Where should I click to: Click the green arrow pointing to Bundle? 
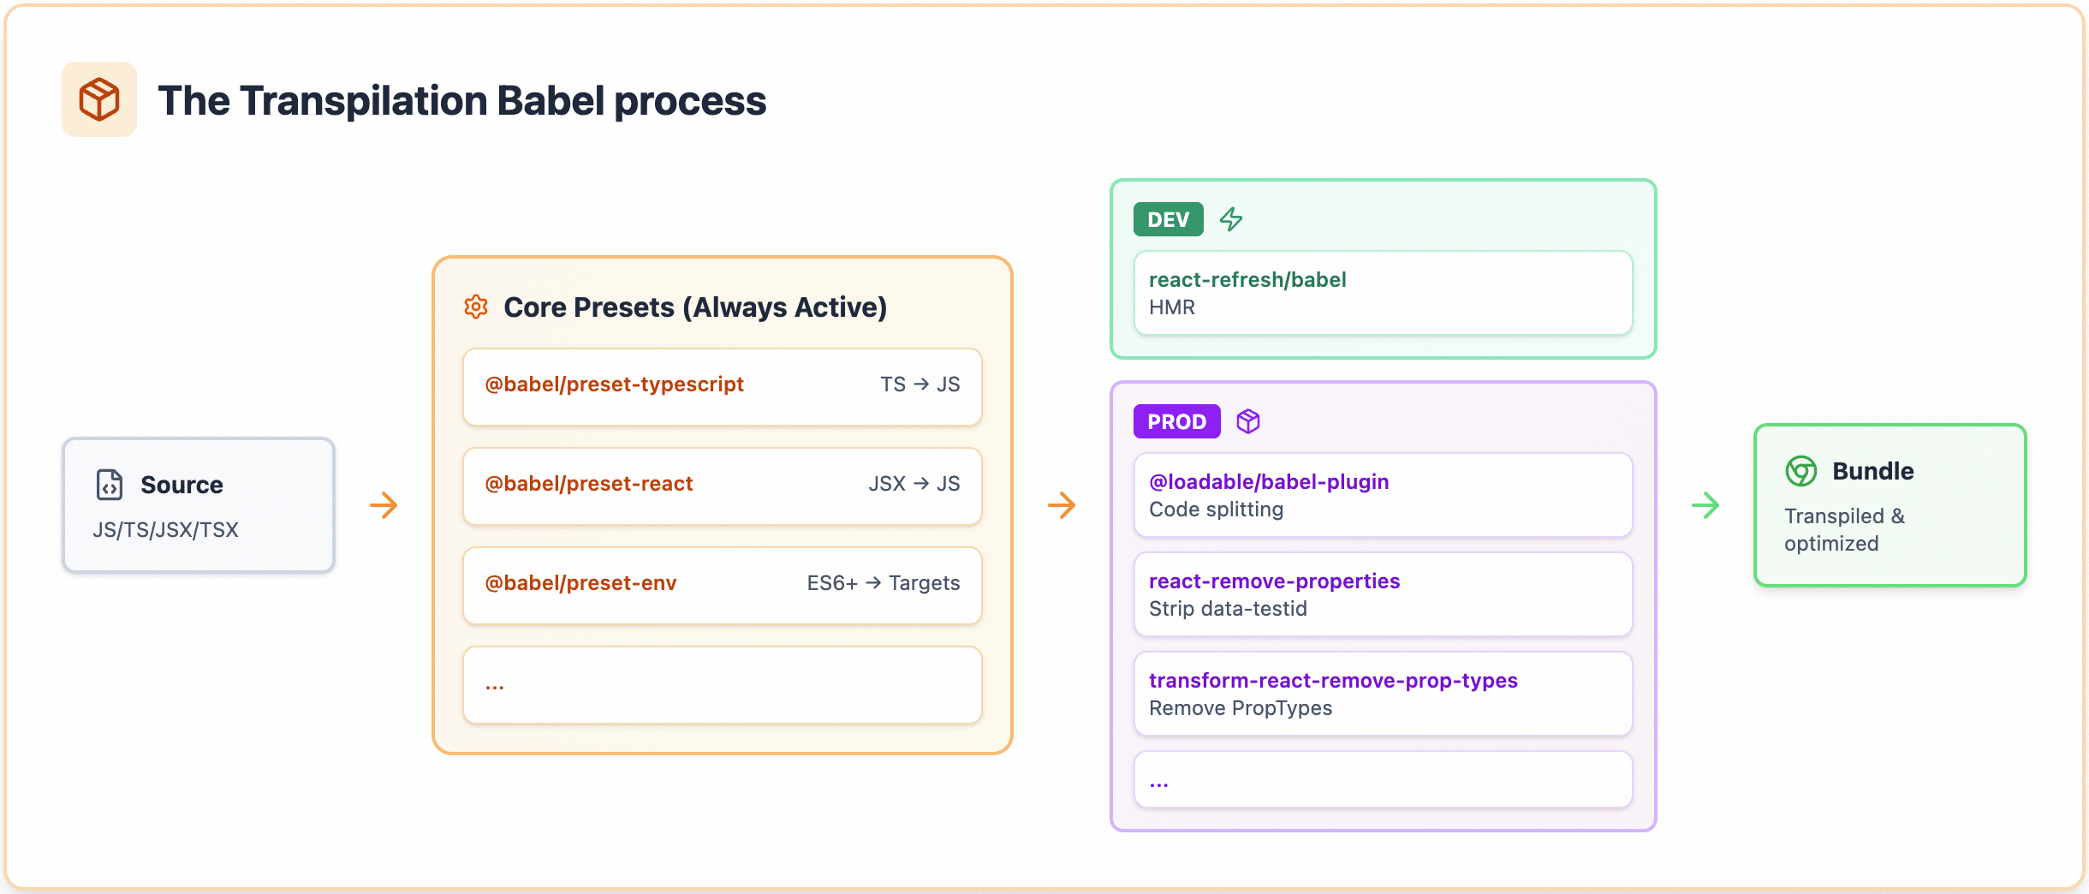(1705, 505)
